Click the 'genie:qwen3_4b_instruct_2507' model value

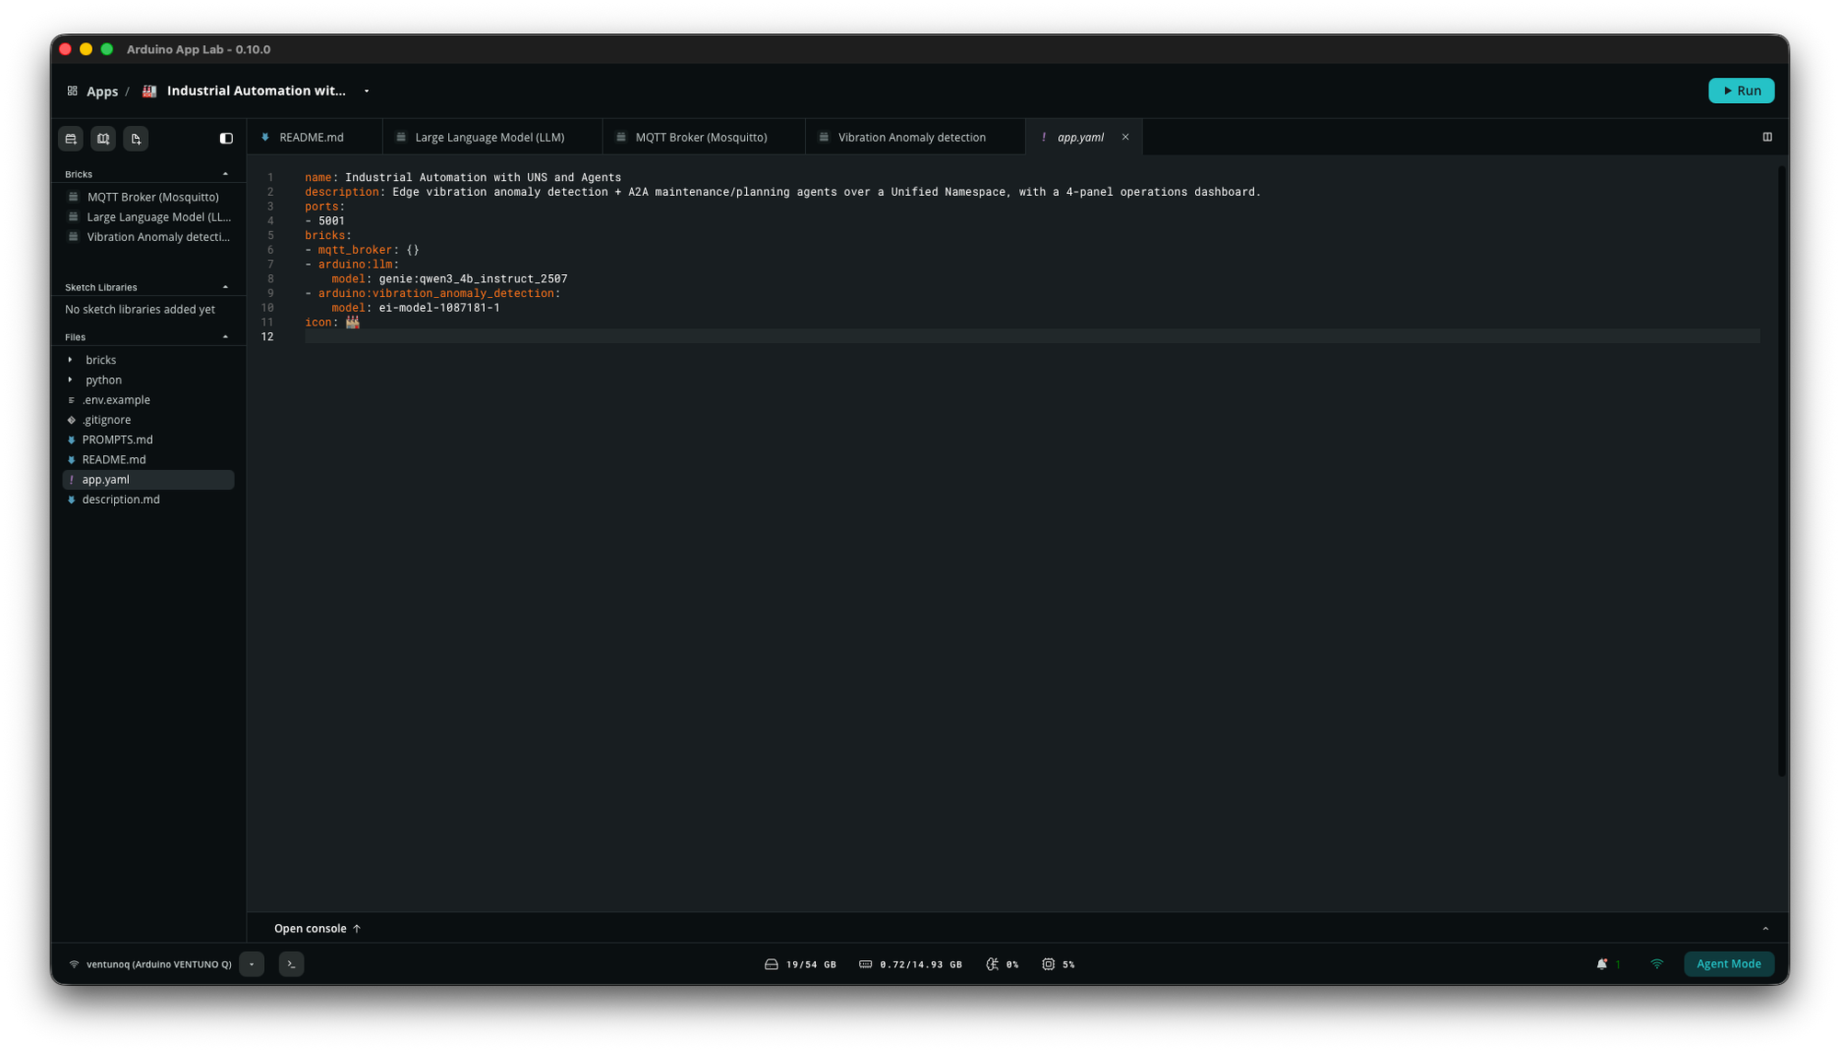coord(473,280)
